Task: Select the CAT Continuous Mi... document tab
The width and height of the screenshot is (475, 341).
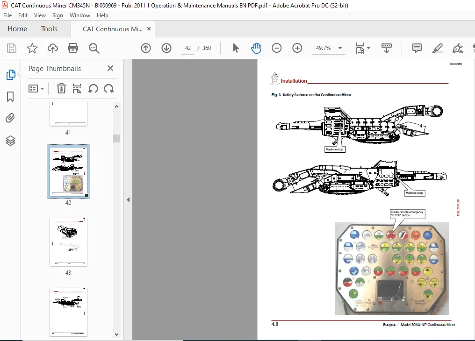Action: click(x=112, y=29)
